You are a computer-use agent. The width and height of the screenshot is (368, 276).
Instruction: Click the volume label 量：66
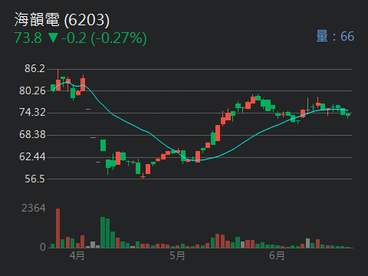pos(335,36)
